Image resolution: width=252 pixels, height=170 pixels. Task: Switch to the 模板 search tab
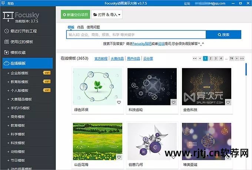click(71, 27)
